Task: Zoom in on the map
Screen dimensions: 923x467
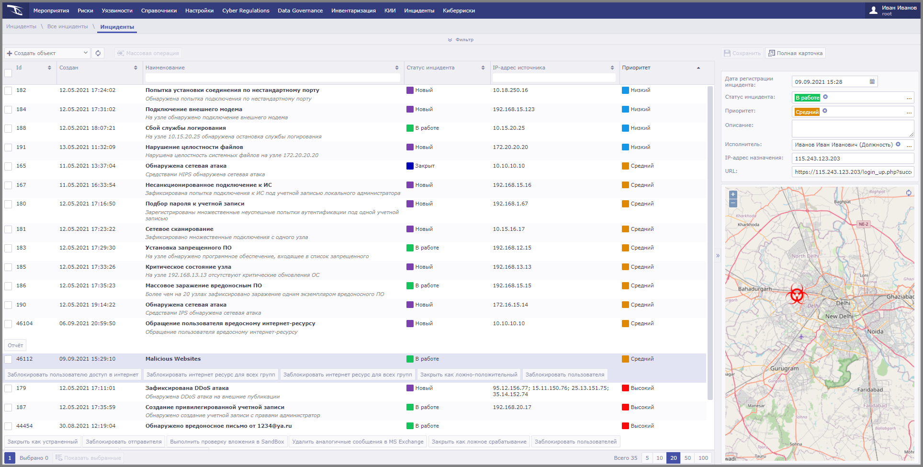Action: click(732, 195)
